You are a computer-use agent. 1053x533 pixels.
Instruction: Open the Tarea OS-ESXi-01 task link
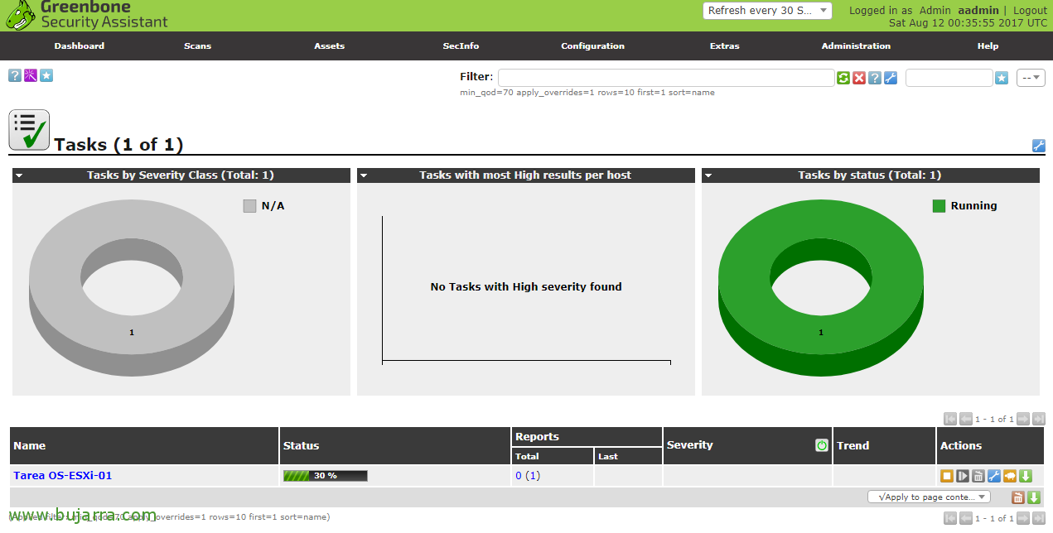click(63, 476)
